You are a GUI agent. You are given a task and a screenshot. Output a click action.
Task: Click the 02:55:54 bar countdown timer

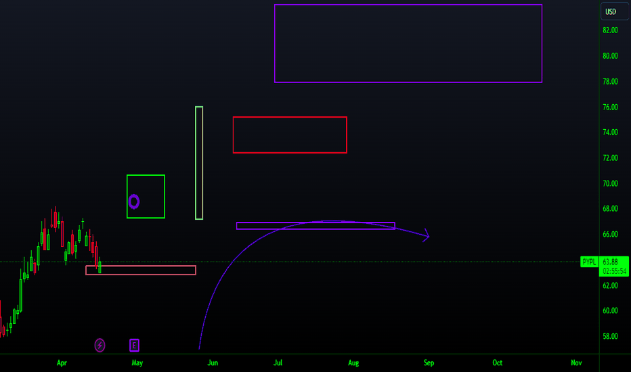point(615,271)
